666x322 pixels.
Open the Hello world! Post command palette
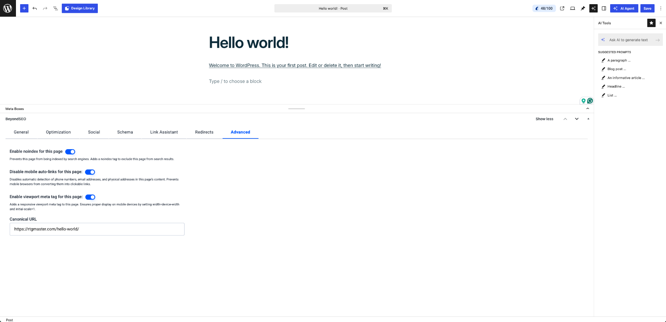tap(333, 8)
